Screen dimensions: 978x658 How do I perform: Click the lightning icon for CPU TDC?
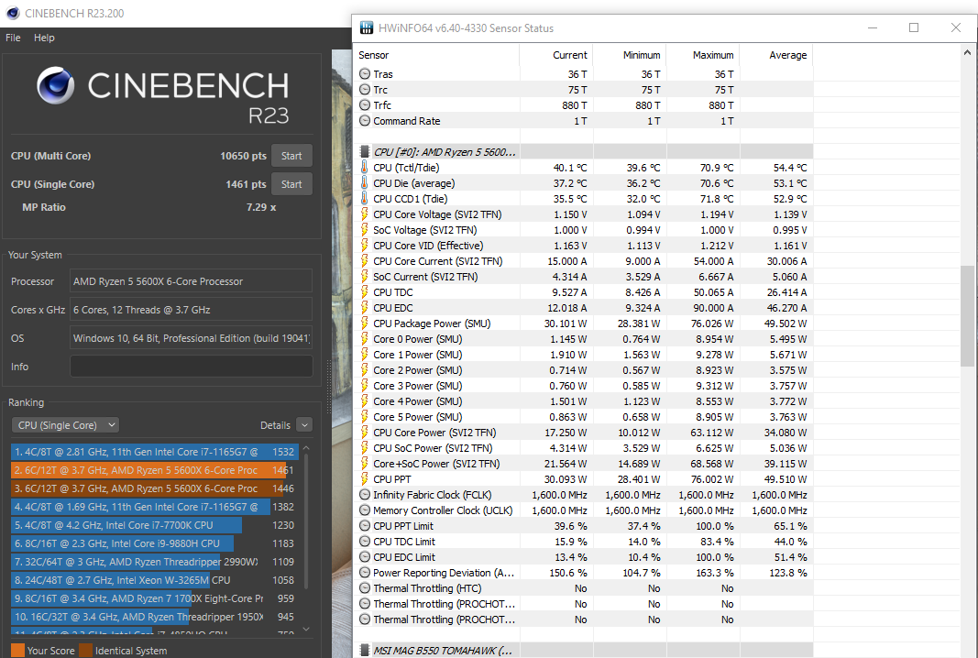pos(365,292)
